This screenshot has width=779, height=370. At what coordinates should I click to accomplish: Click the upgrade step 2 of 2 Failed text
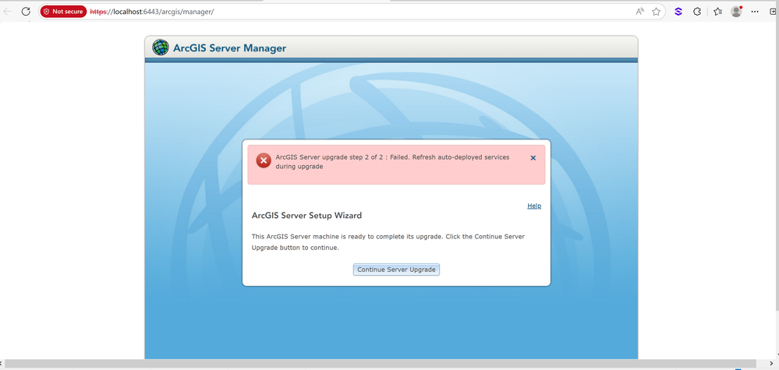392,162
